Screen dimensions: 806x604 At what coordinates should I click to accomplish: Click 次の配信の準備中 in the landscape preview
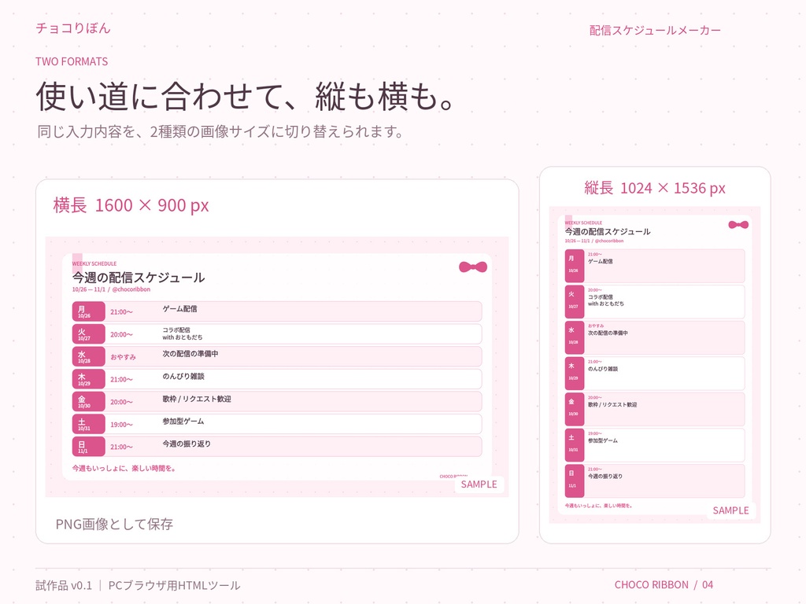click(190, 354)
